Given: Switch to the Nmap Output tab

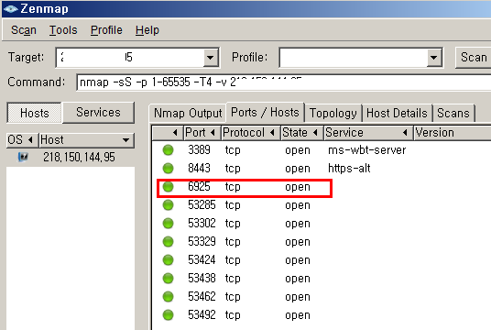Looking at the screenshot, I should click(x=188, y=113).
